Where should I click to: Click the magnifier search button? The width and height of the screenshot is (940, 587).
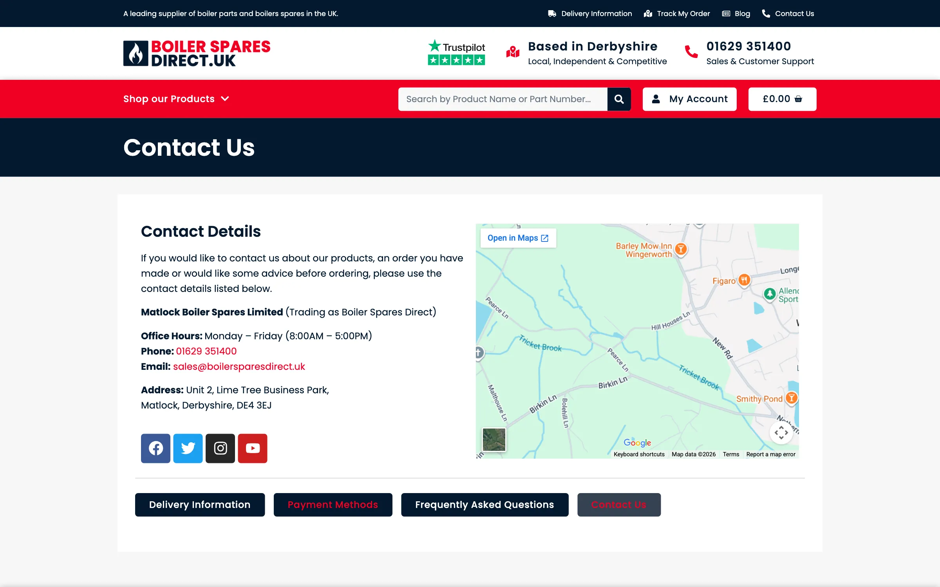click(619, 99)
